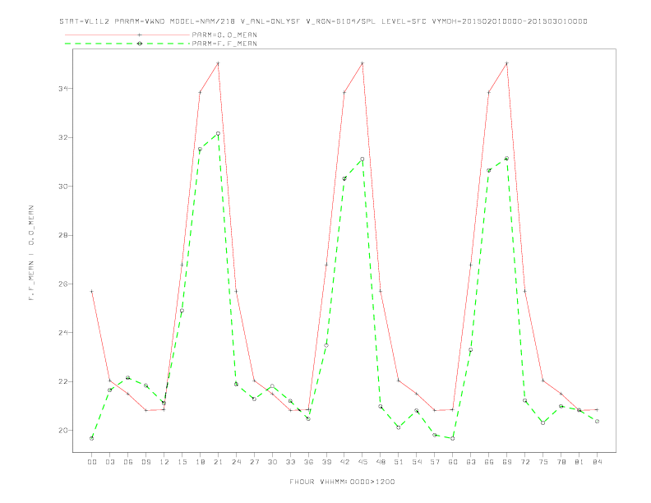651x503 pixels.
Task: Click green circle marker at hour 06
Action: [128, 378]
